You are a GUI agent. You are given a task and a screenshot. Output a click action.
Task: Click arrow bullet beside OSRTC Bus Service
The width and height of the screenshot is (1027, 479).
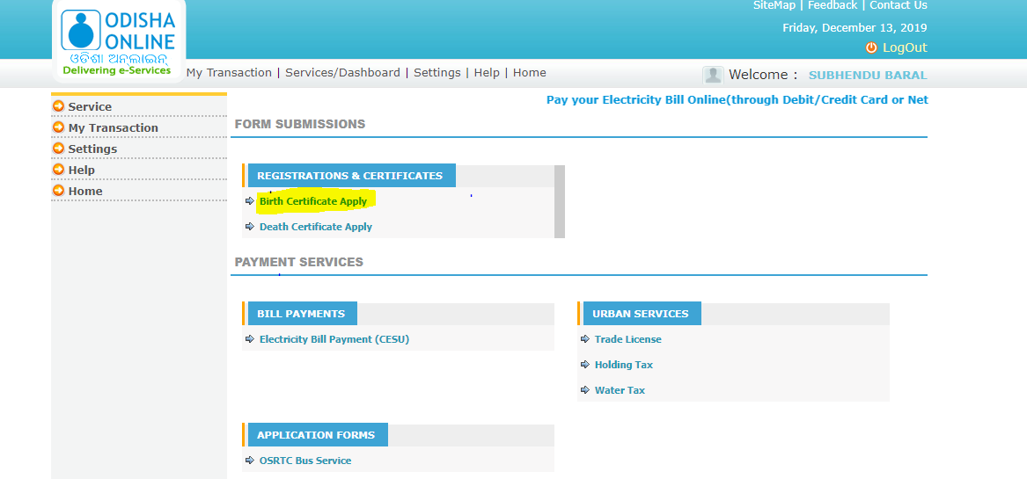tap(250, 460)
